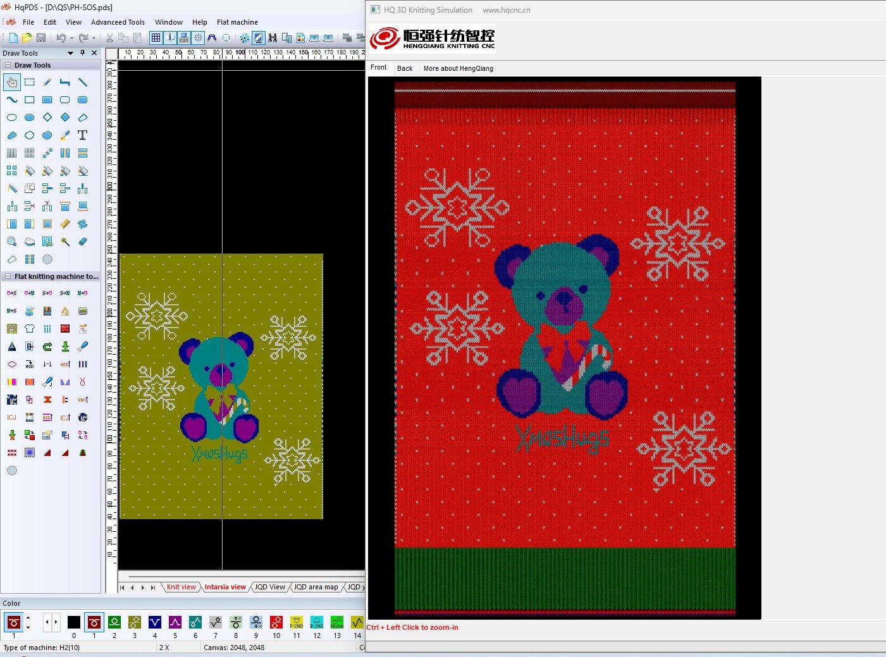Select the eraser tool in Draw Tools
The width and height of the screenshot is (886, 657).
coord(83,242)
